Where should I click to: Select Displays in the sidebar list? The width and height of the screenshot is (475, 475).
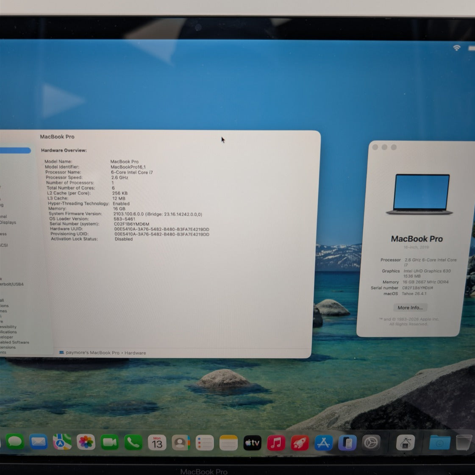point(8,222)
